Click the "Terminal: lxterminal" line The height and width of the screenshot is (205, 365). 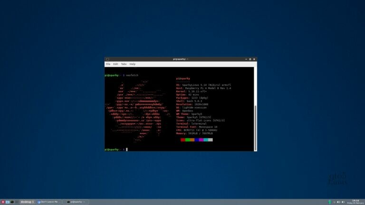tap(192, 124)
